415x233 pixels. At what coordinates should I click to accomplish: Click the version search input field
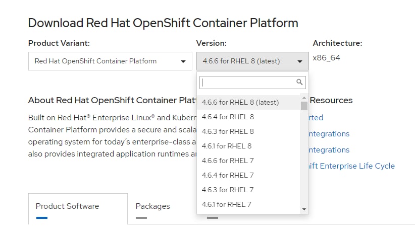click(252, 83)
